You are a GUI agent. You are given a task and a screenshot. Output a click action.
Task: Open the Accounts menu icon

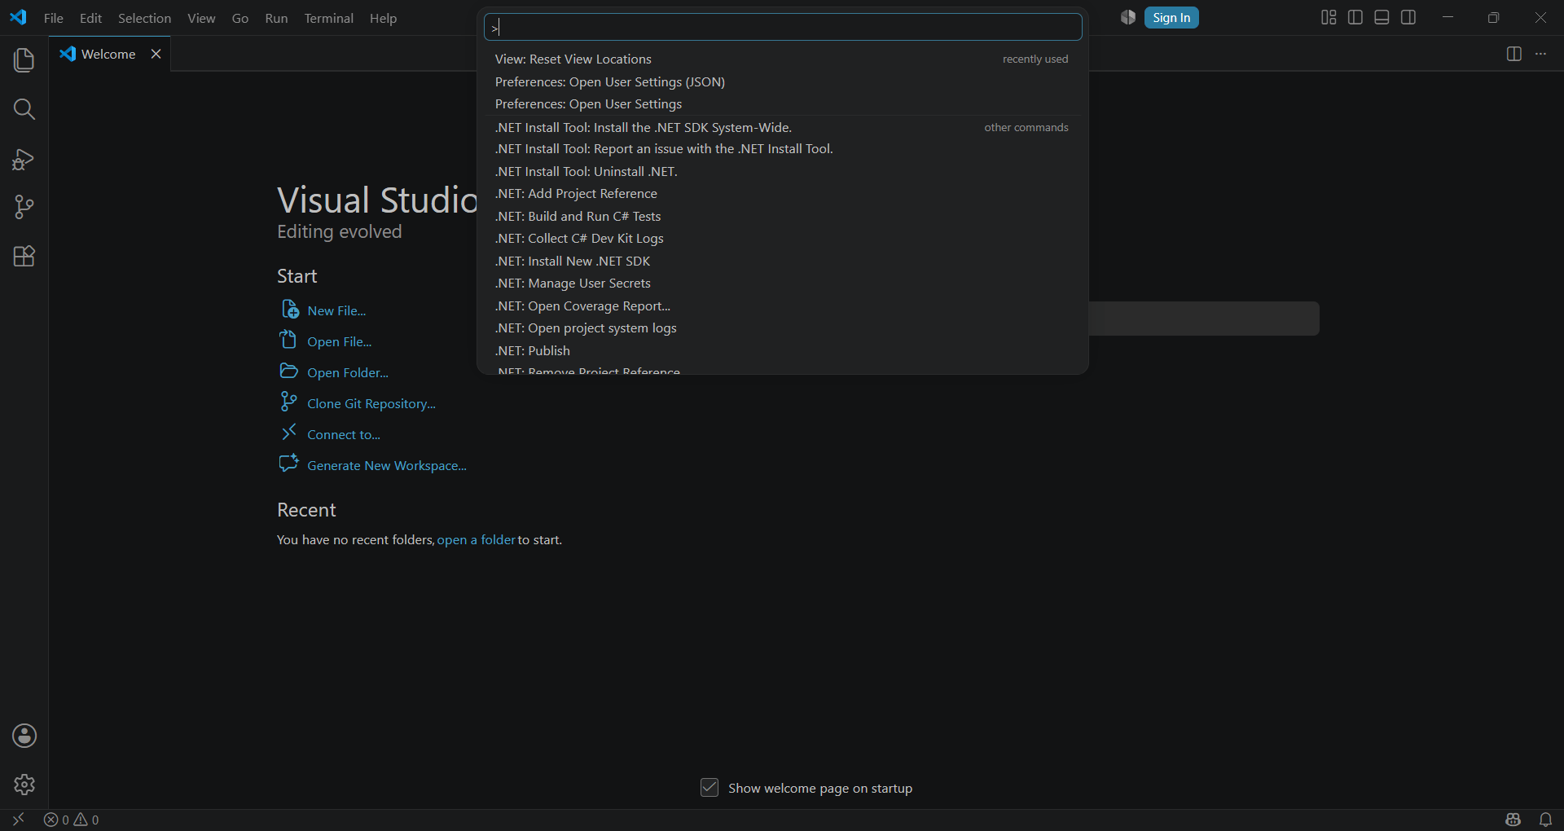pos(24,736)
